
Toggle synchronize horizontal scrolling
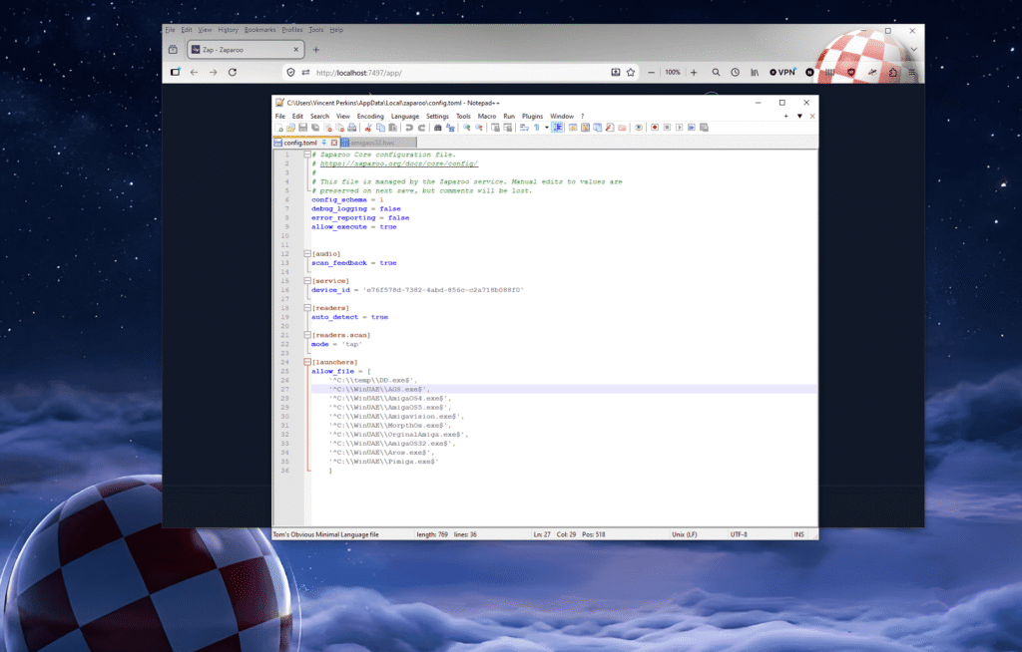click(508, 128)
